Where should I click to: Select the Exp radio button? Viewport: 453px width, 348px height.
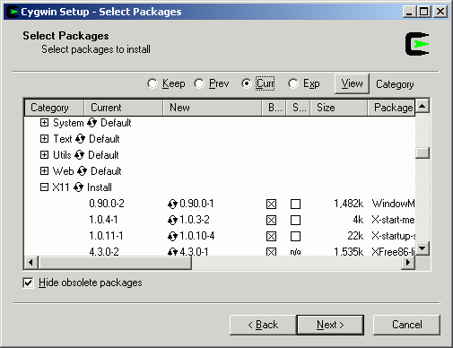click(x=293, y=83)
